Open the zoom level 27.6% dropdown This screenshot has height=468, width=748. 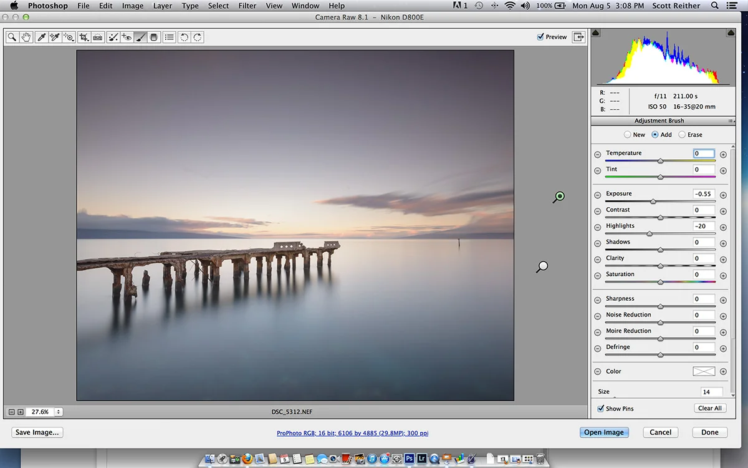[59, 412]
